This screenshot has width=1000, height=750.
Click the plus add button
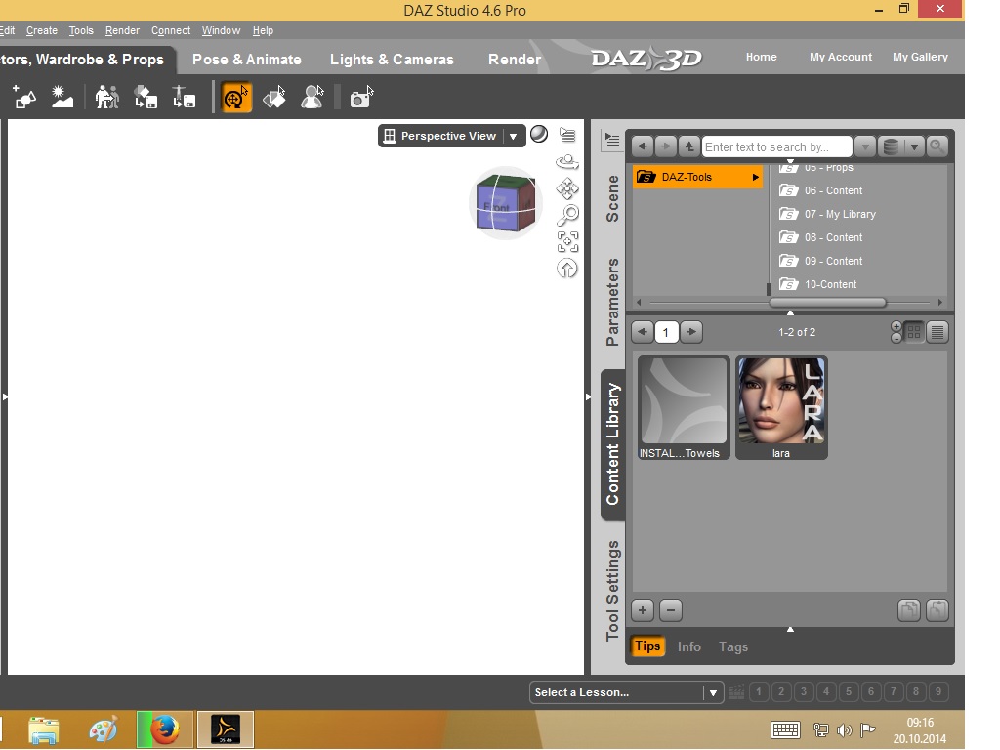click(643, 610)
